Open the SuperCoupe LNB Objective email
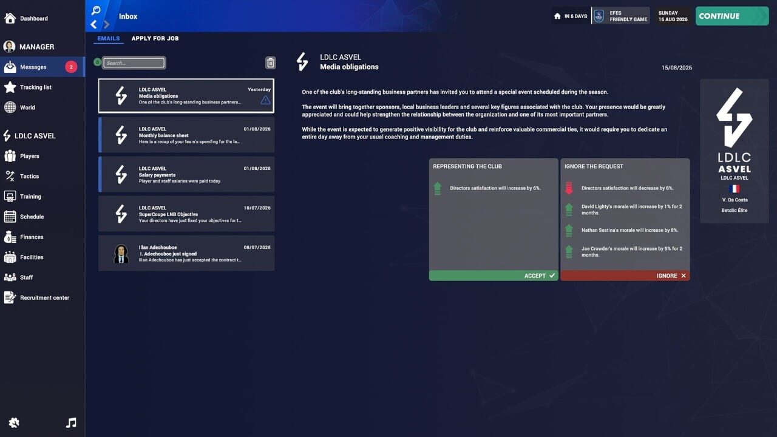 point(186,214)
